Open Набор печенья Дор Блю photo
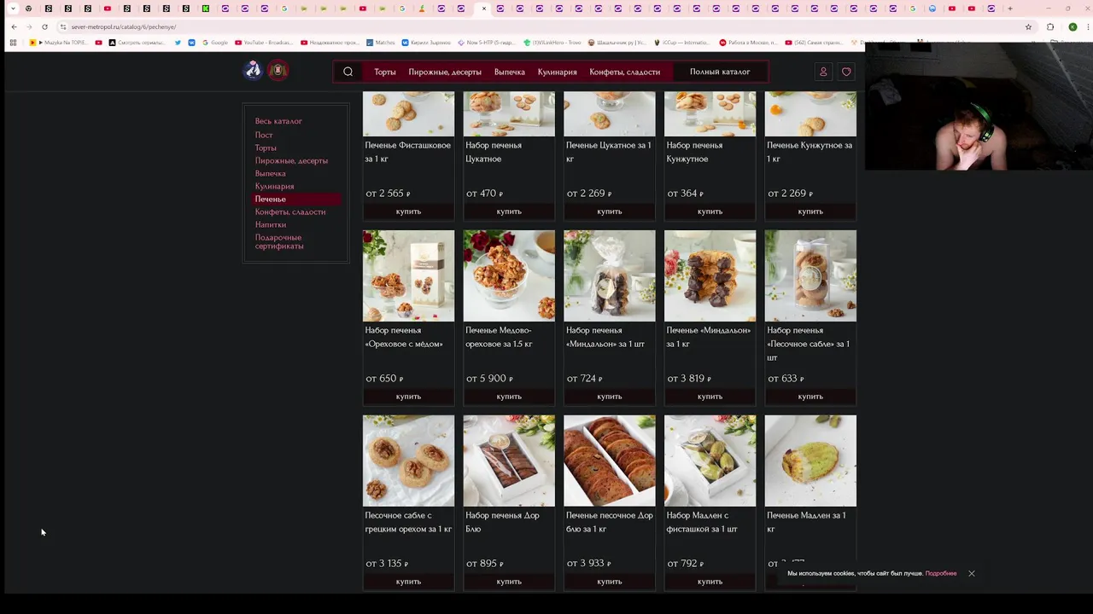The height and width of the screenshot is (614, 1093). point(509,460)
